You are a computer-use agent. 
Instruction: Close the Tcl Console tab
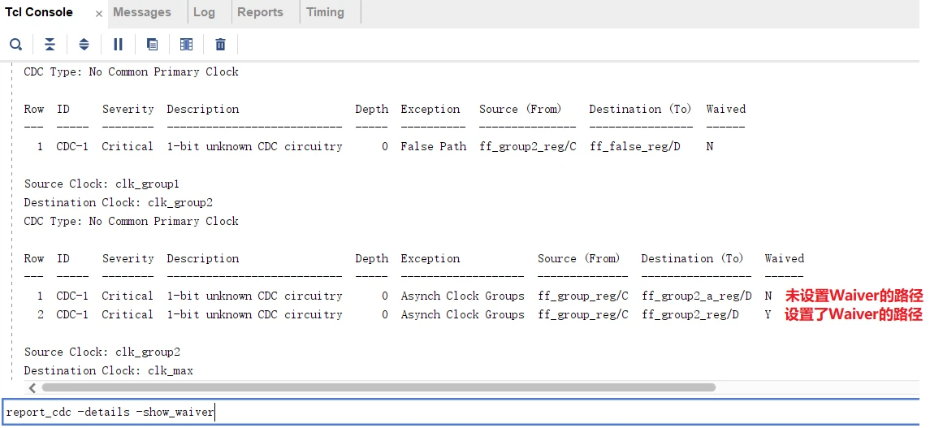(x=99, y=14)
